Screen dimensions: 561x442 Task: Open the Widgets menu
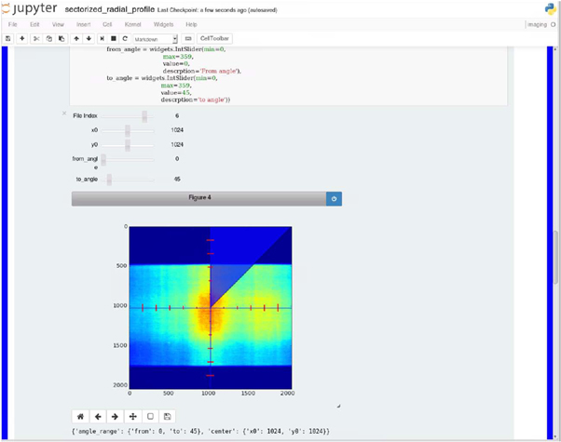(163, 24)
